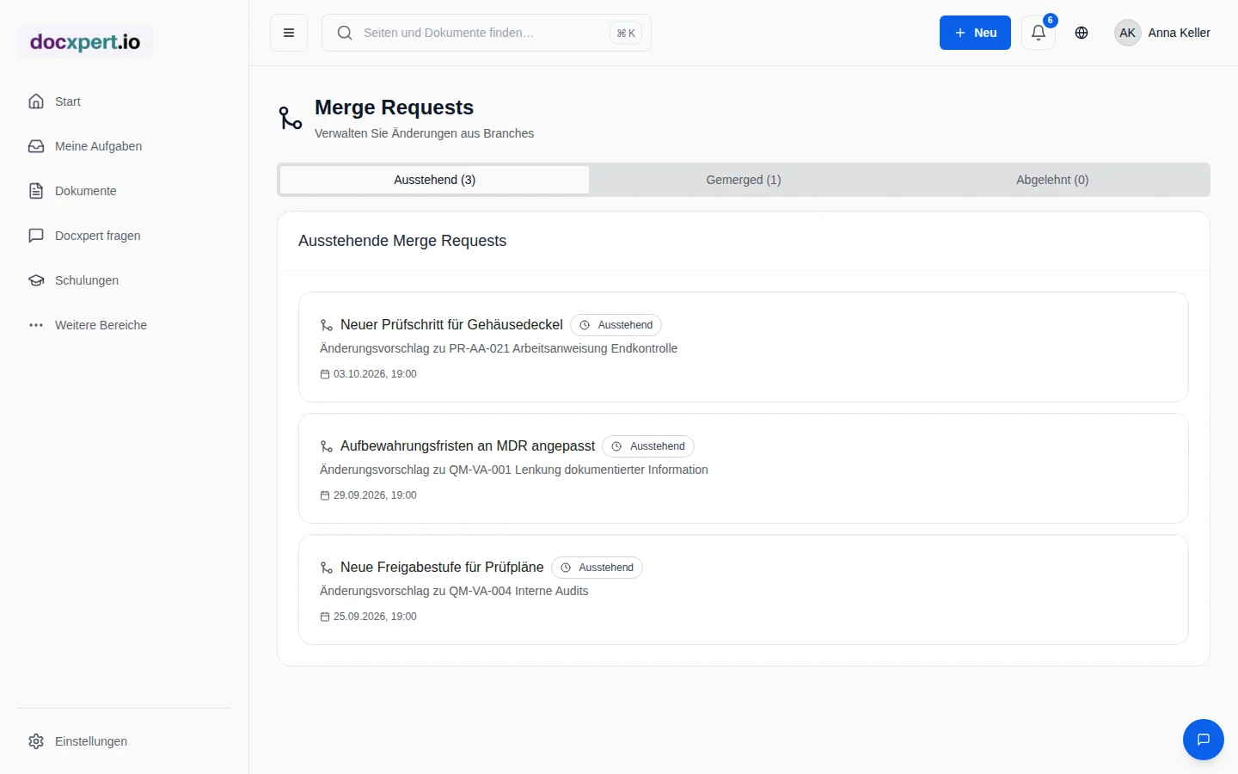Click the Start home icon in sidebar
The height and width of the screenshot is (774, 1238).
tap(36, 101)
